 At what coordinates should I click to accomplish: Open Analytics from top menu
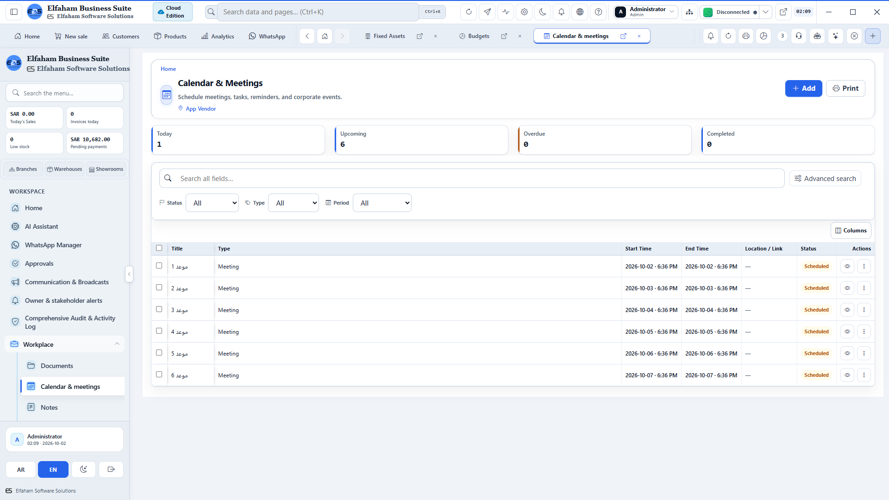coord(218,37)
